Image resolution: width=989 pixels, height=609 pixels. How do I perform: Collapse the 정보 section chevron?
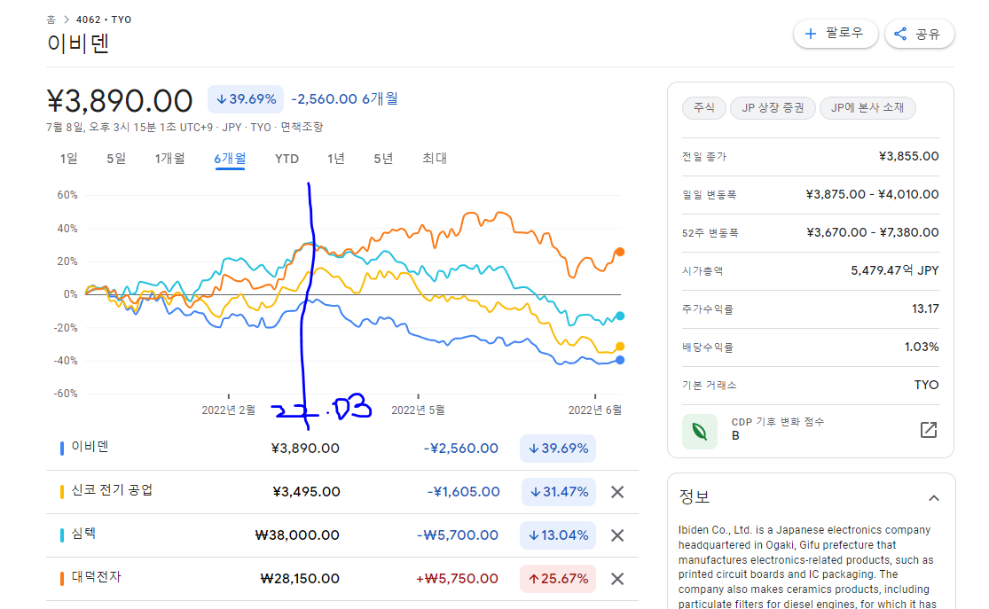coord(933,498)
